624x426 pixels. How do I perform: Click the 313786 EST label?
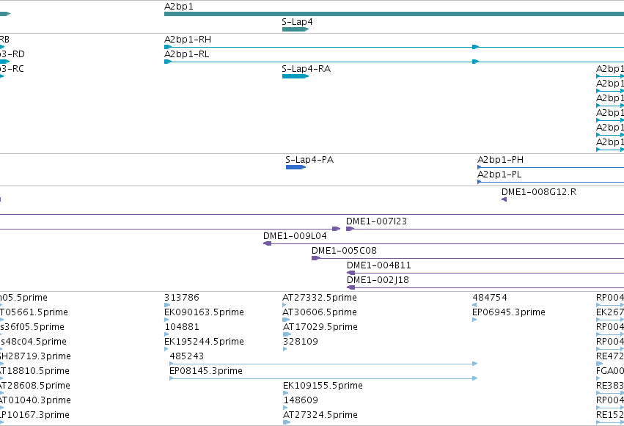181,298
